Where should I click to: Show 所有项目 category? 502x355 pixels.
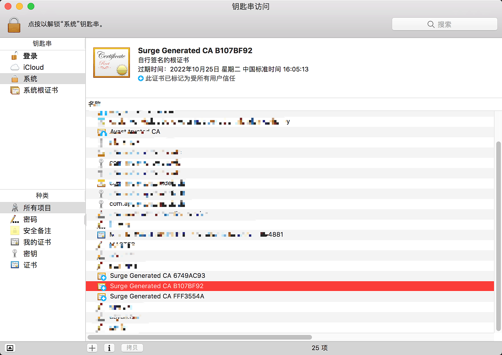tap(37, 208)
